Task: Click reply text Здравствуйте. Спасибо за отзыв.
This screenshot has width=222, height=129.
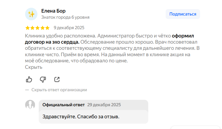Action: pyautogui.click(x=81, y=117)
